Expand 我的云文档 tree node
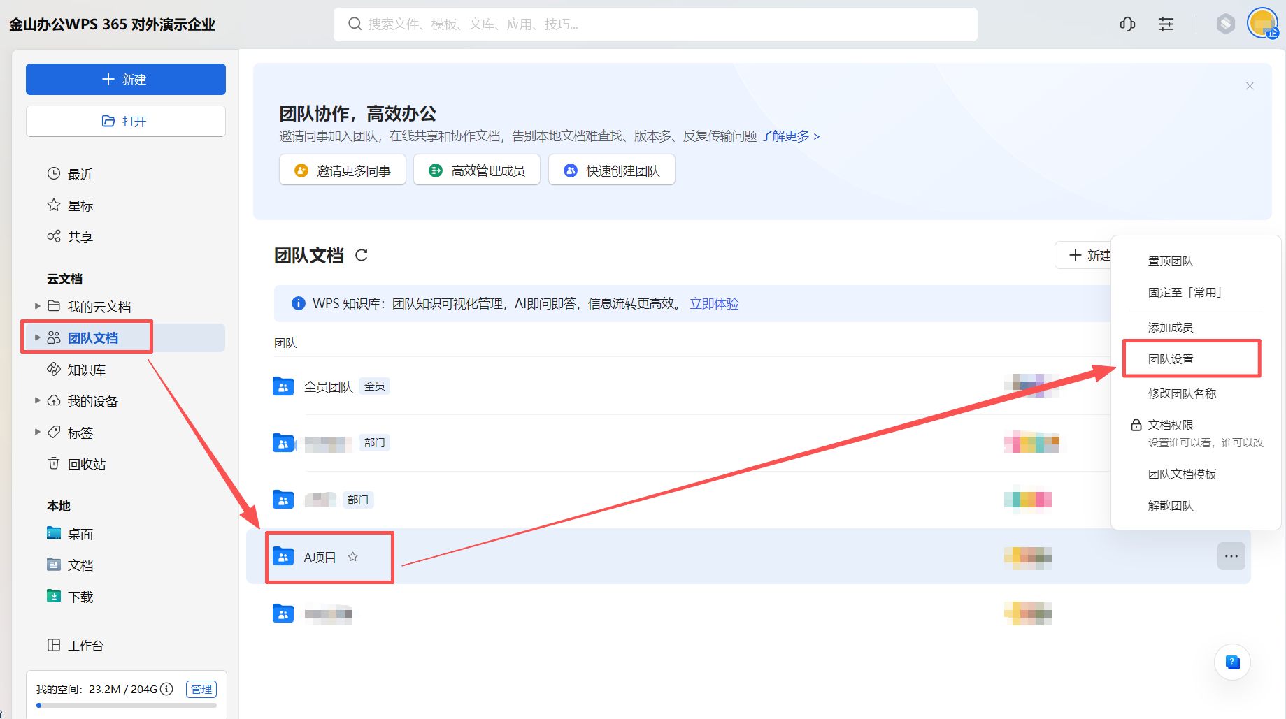The image size is (1286, 719). [38, 306]
